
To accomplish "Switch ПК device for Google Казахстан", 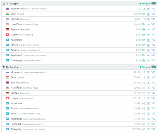I will coord(144,40).
